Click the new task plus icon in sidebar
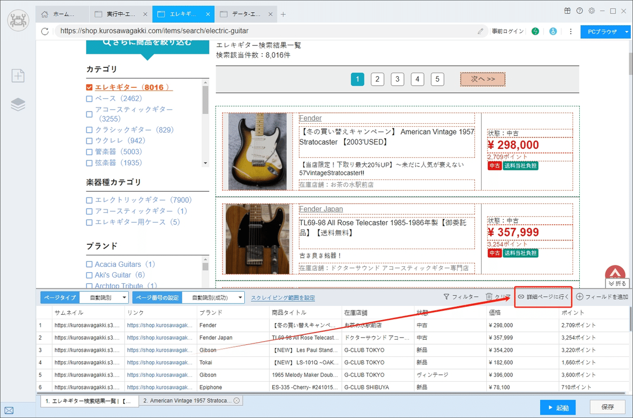 18,75
